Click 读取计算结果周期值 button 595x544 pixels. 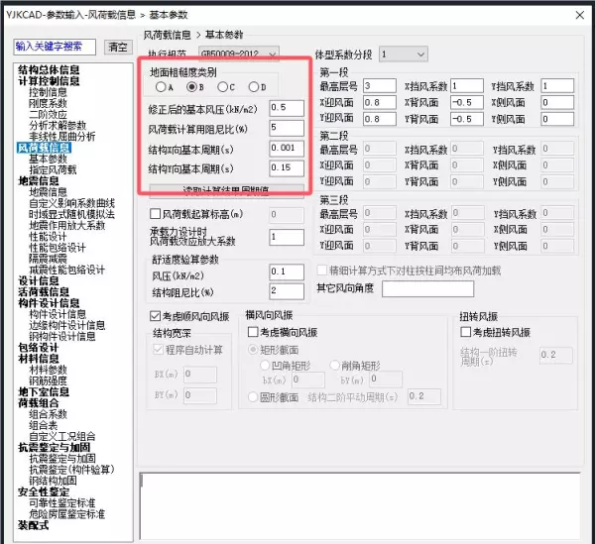(226, 190)
